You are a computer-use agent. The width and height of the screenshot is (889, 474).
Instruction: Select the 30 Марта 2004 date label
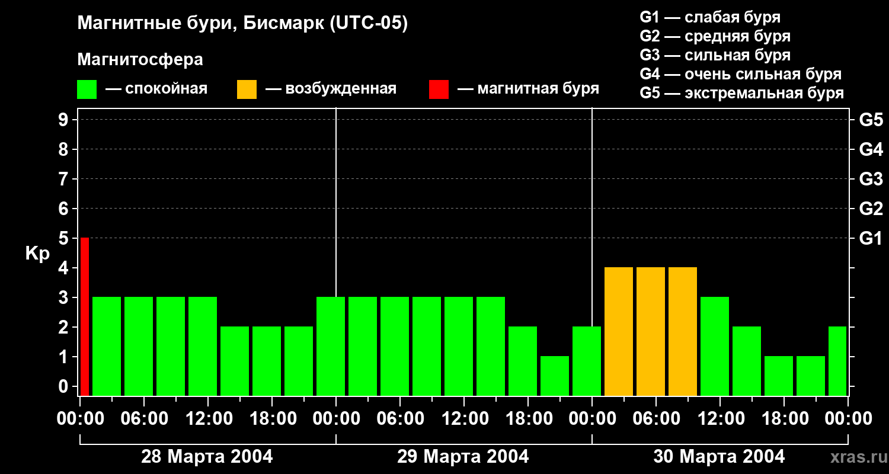coord(719,457)
